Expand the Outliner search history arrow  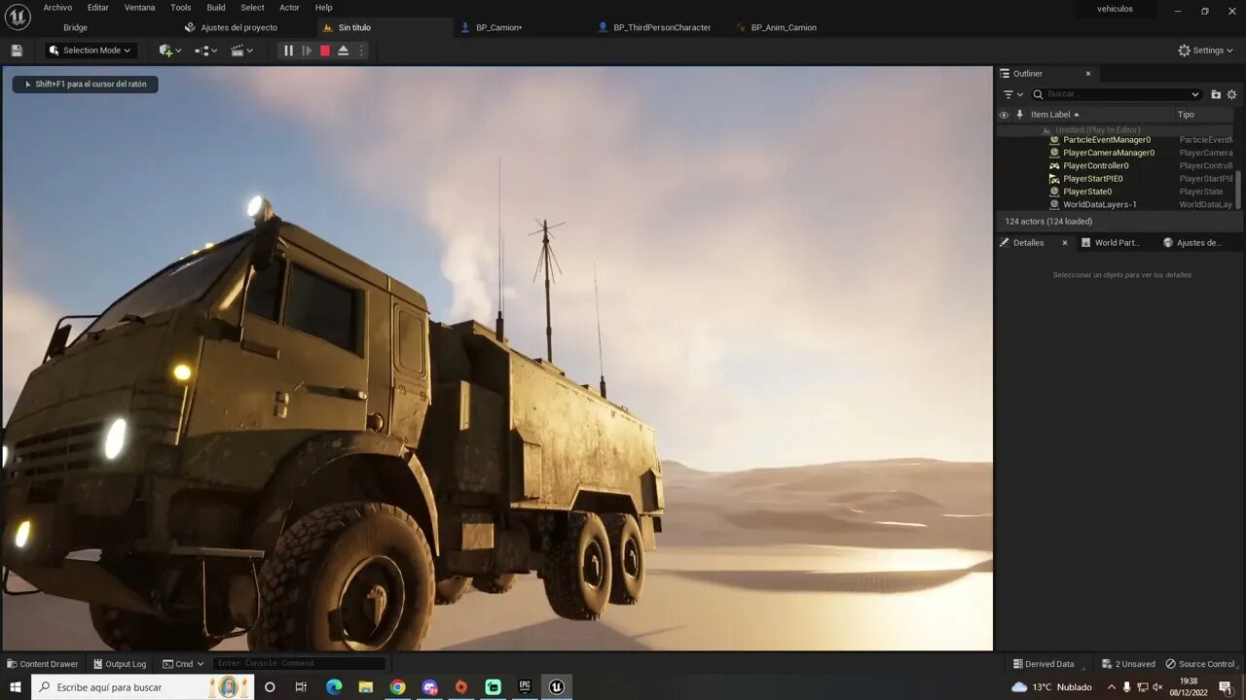coord(1195,94)
